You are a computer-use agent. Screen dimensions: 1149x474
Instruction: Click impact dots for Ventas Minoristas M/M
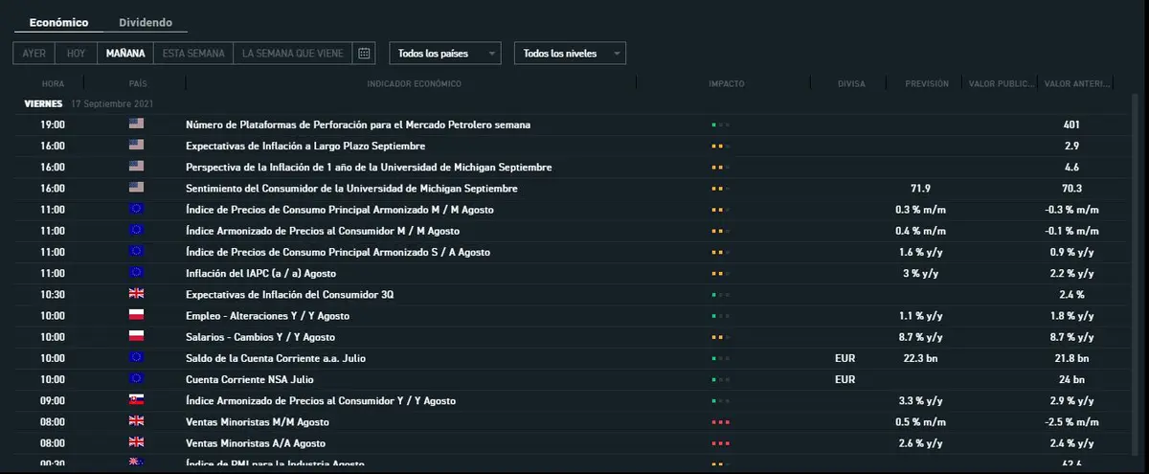pyautogui.click(x=720, y=422)
